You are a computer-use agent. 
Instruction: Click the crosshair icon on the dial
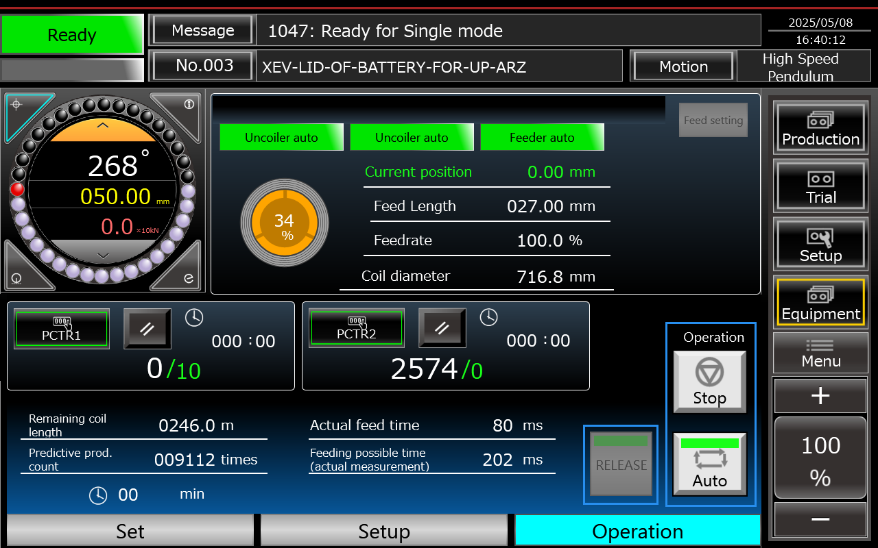click(x=17, y=105)
